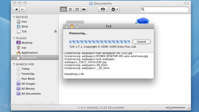Open the Action gear menu
The image size is (199, 112).
(x=115, y=9)
